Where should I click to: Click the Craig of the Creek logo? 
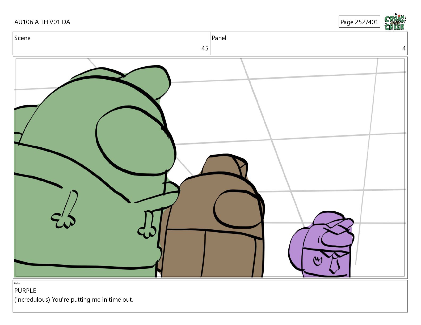click(395, 22)
